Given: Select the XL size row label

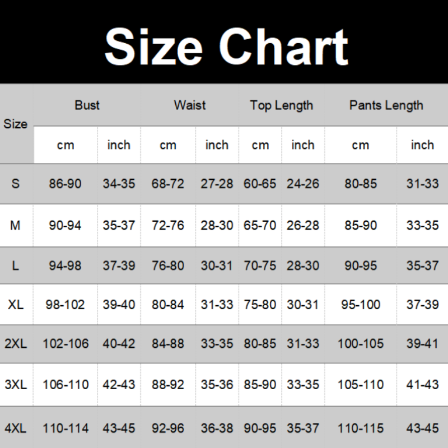Looking at the screenshot, I should [x=16, y=305].
